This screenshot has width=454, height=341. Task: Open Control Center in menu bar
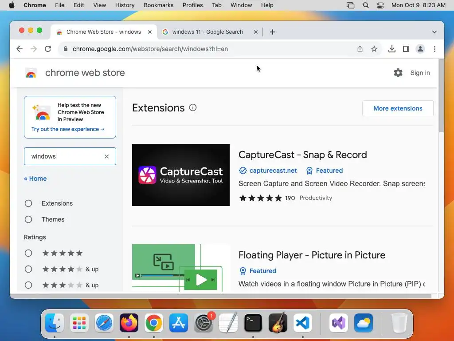point(380,5)
